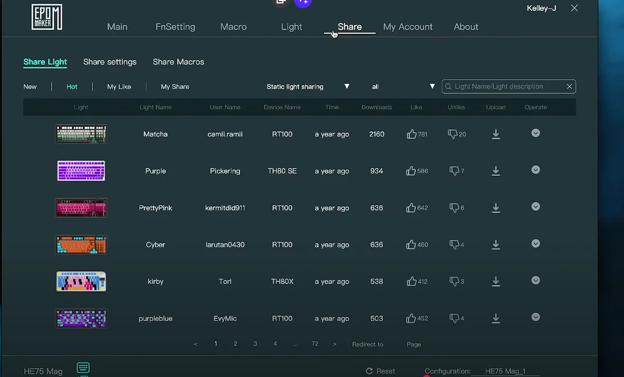Filter list by Hot
This screenshot has height=377, width=624.
coord(71,87)
